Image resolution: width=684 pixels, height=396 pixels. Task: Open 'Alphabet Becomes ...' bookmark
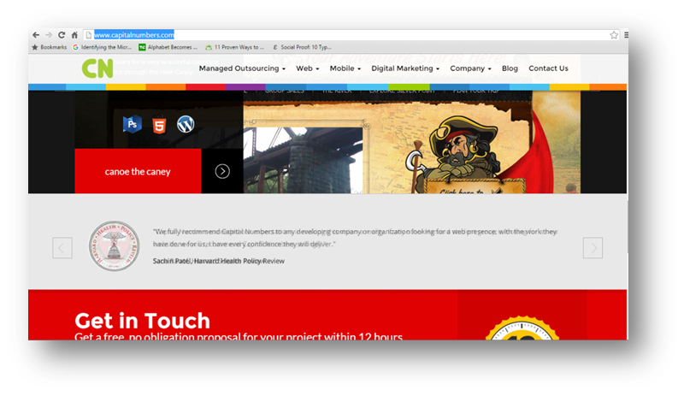(x=168, y=47)
